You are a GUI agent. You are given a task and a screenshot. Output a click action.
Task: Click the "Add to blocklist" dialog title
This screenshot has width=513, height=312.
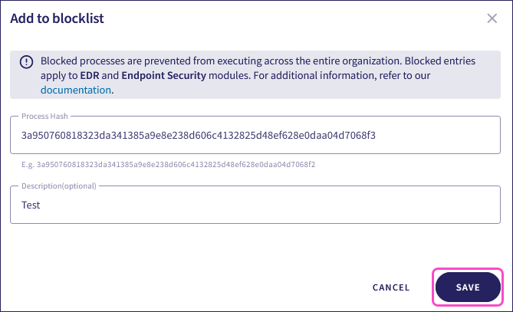[x=57, y=18]
